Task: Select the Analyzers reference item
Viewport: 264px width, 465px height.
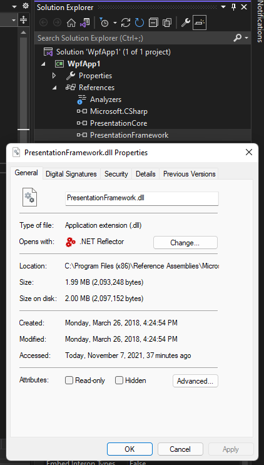Action: pos(106,100)
